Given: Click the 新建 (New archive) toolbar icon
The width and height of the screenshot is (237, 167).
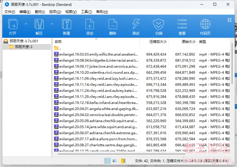Looking at the screenshot, I should [x=66, y=24].
